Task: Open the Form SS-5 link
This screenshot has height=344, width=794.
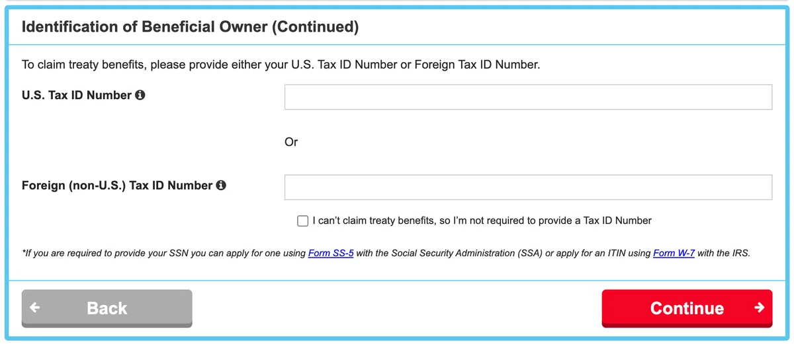Action: click(331, 253)
